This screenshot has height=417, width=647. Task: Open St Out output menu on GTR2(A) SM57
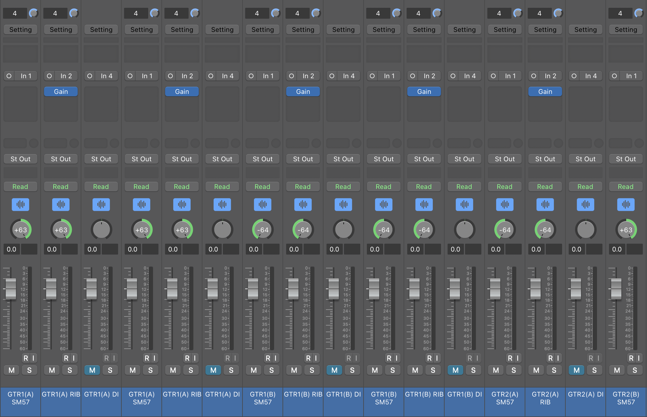coord(505,159)
